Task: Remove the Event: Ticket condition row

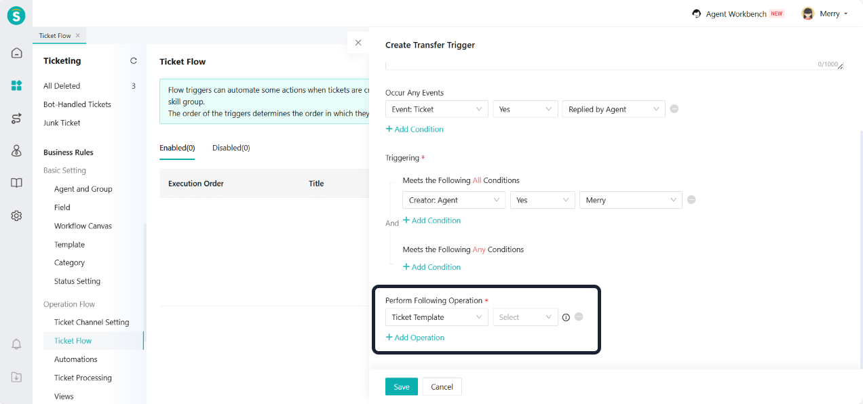Action: click(674, 109)
